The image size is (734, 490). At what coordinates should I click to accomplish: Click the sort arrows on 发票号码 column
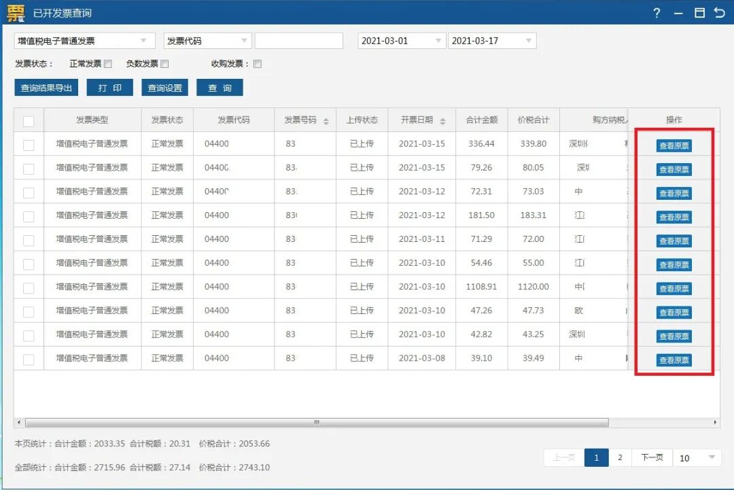pyautogui.click(x=327, y=120)
